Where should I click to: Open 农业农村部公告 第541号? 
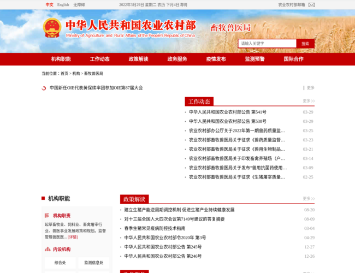click(x=228, y=112)
